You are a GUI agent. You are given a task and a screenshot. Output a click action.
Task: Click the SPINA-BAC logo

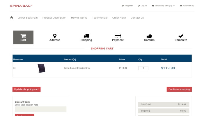click(x=21, y=6)
